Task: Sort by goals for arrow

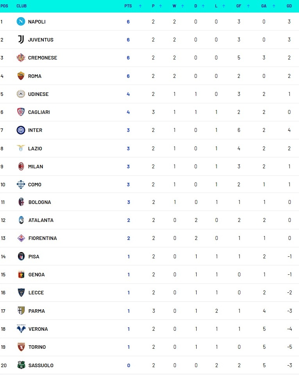Action: (x=248, y=6)
